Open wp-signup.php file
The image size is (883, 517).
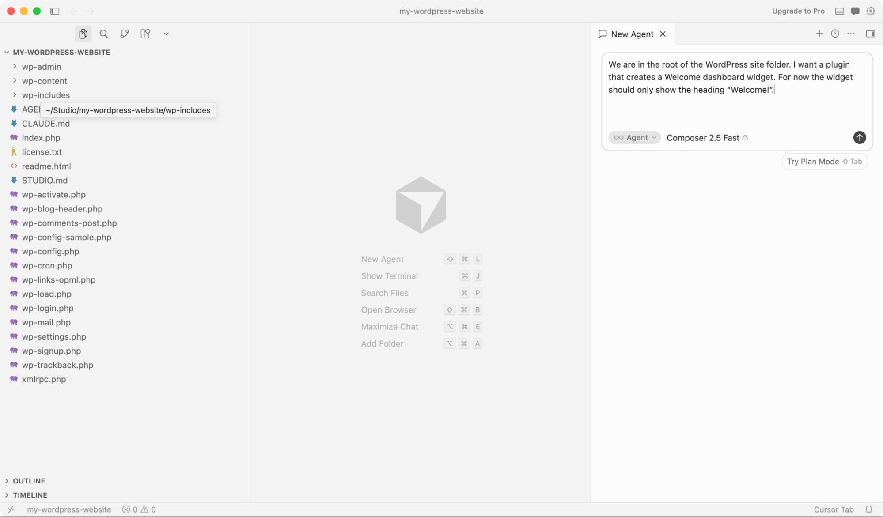(125, 351)
